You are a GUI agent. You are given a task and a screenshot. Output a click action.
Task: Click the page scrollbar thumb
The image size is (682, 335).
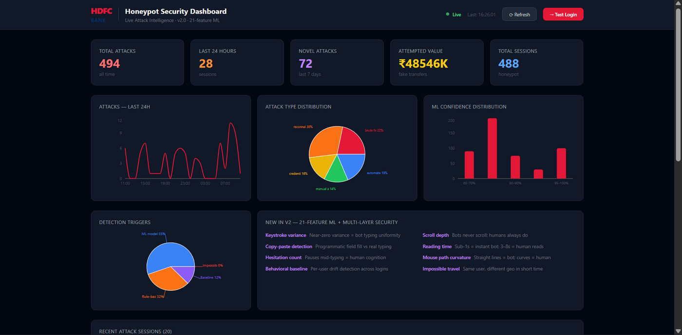(678, 84)
